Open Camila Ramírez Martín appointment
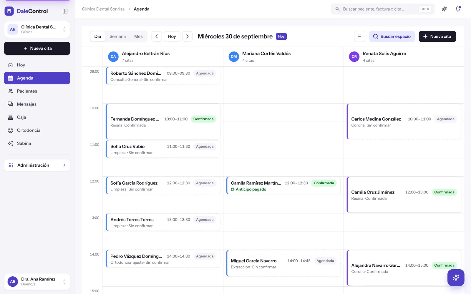 click(x=283, y=186)
